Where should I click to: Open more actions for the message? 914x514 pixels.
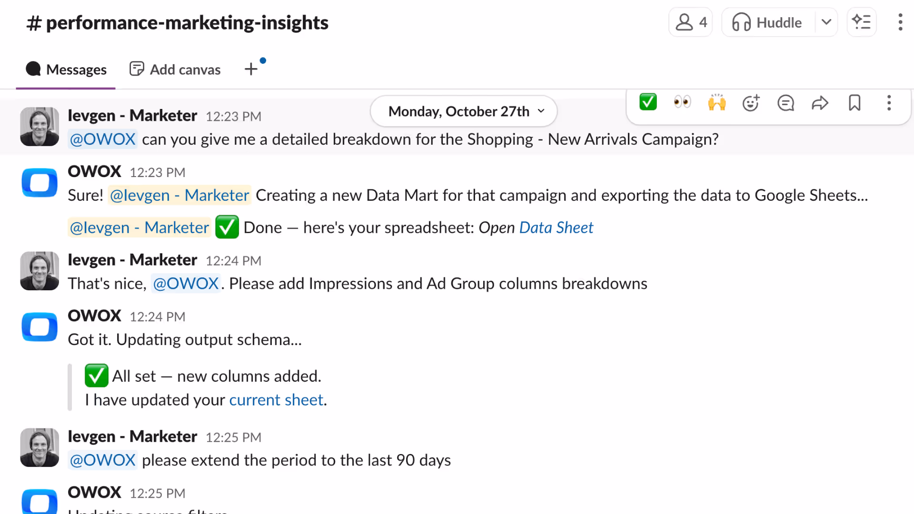pos(888,103)
